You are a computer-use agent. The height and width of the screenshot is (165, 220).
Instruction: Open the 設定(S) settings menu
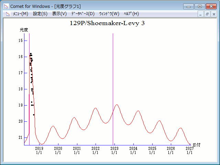click(x=40, y=14)
